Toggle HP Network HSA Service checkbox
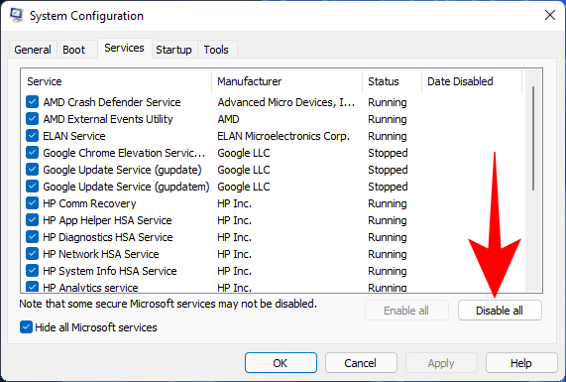566x382 pixels. [x=32, y=254]
